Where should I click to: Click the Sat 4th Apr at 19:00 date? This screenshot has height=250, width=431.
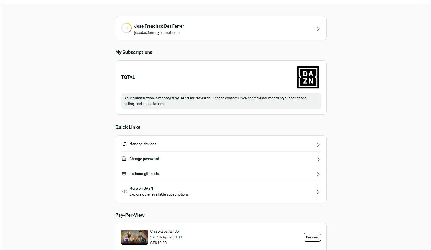click(x=166, y=237)
